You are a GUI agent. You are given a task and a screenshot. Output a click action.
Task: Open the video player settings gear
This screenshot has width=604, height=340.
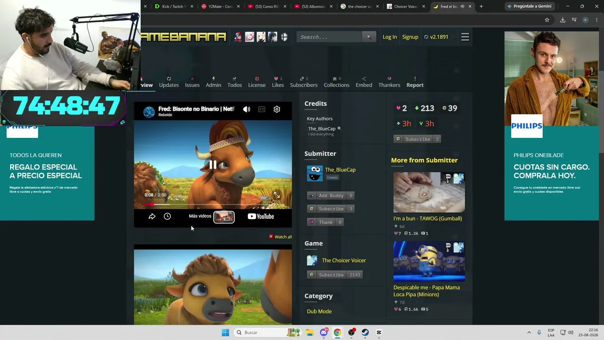pos(277,110)
